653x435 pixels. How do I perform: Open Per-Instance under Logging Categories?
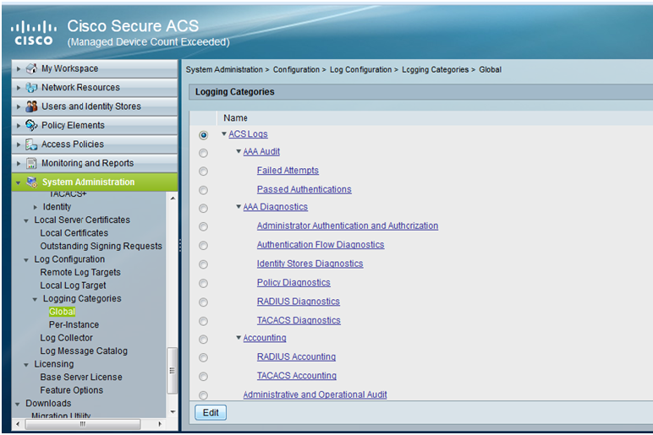coord(74,325)
